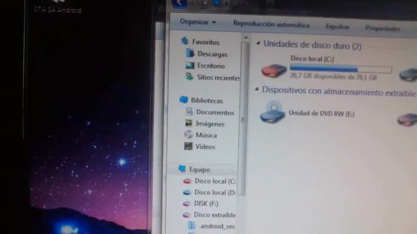Viewport: 417px width, 234px height.
Task: Click the .android_sec folder icon
Action: coord(192,226)
